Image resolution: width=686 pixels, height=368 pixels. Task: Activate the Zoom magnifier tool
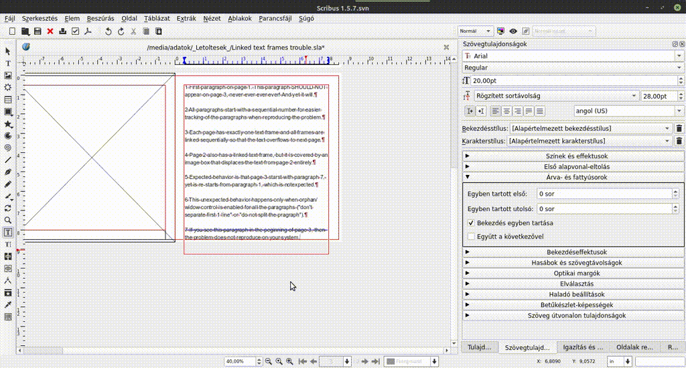8,220
